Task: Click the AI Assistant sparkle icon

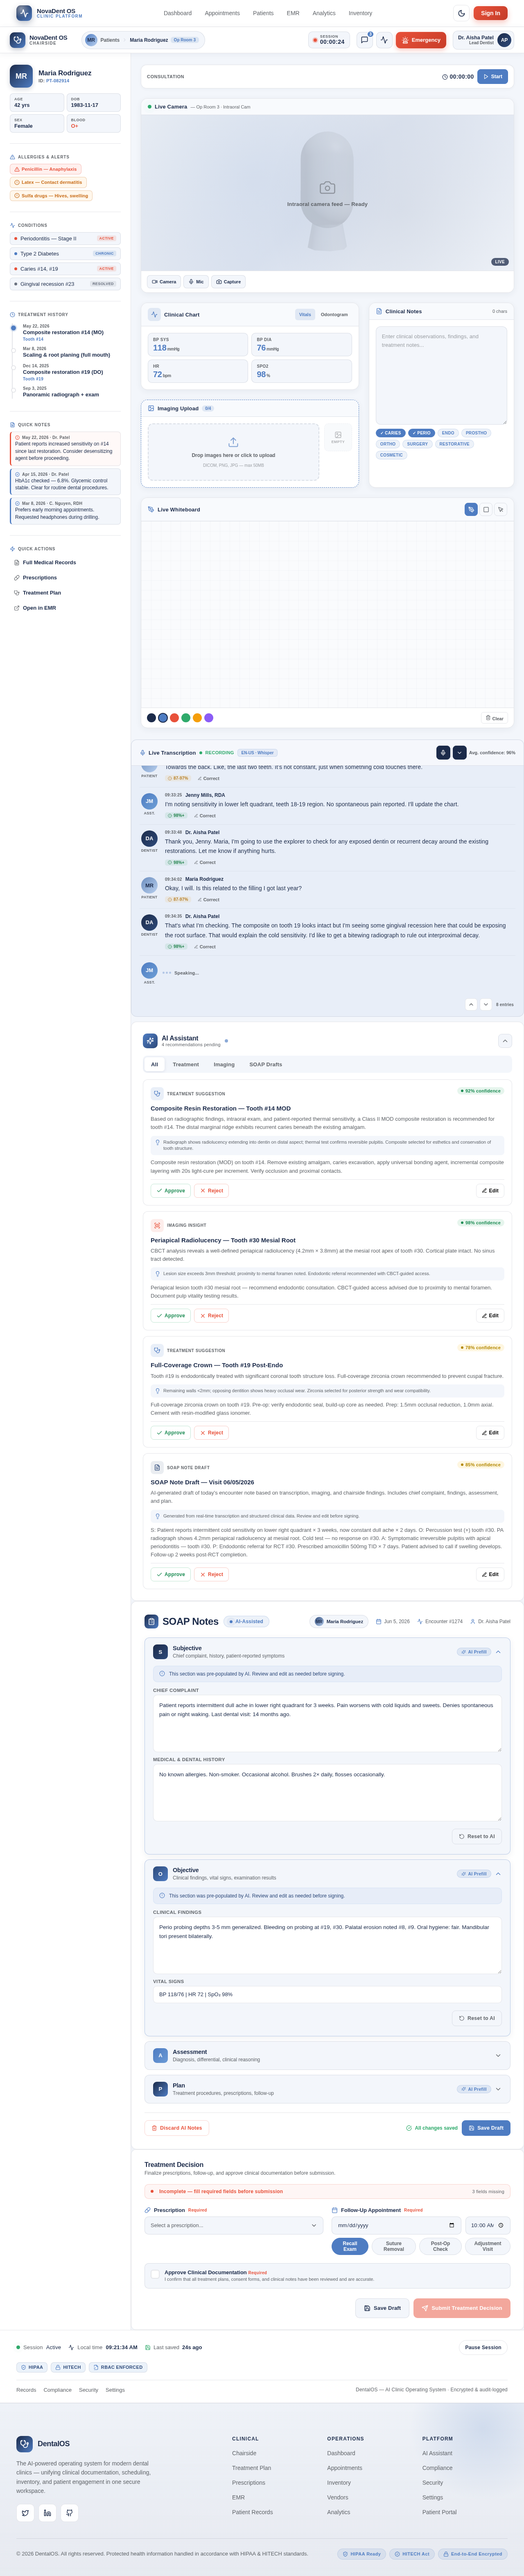Action: tap(150, 1040)
